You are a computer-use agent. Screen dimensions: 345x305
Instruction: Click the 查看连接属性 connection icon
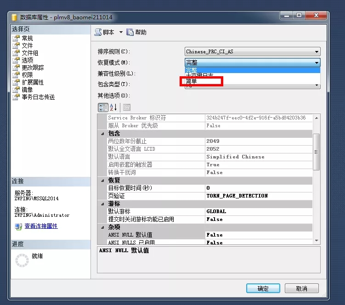click(x=18, y=226)
